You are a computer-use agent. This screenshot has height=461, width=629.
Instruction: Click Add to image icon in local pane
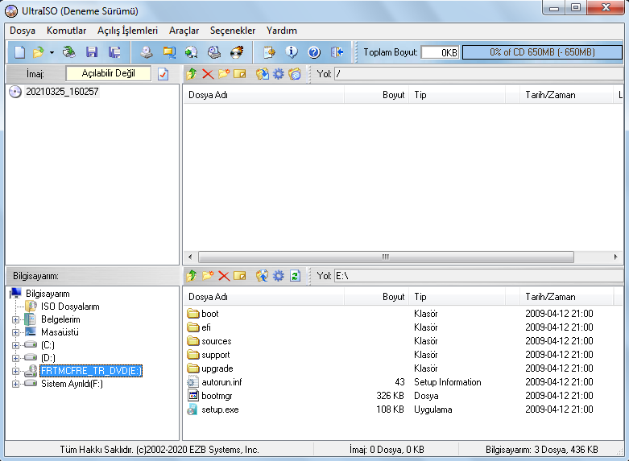263,276
